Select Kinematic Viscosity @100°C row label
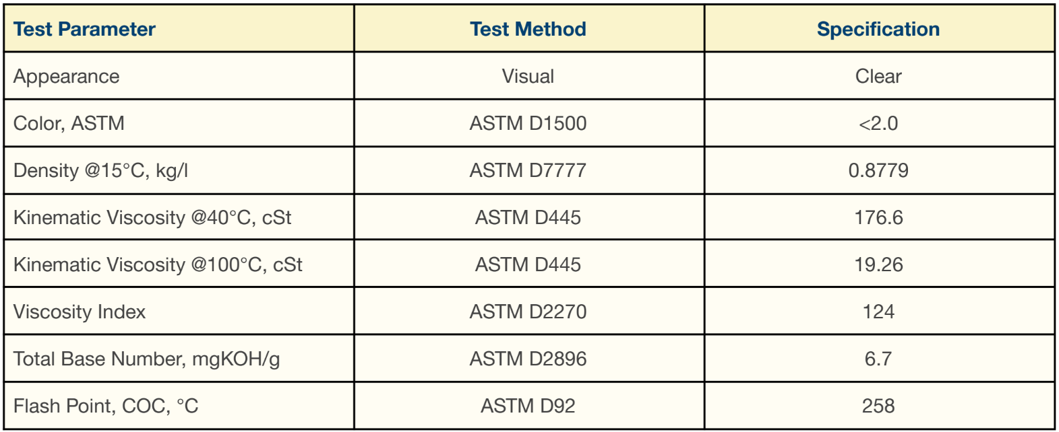The height and width of the screenshot is (432, 1059). [158, 265]
